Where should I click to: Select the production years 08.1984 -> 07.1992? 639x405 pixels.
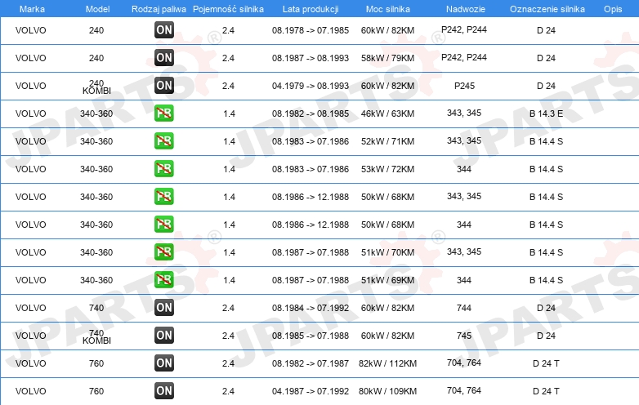(x=311, y=308)
